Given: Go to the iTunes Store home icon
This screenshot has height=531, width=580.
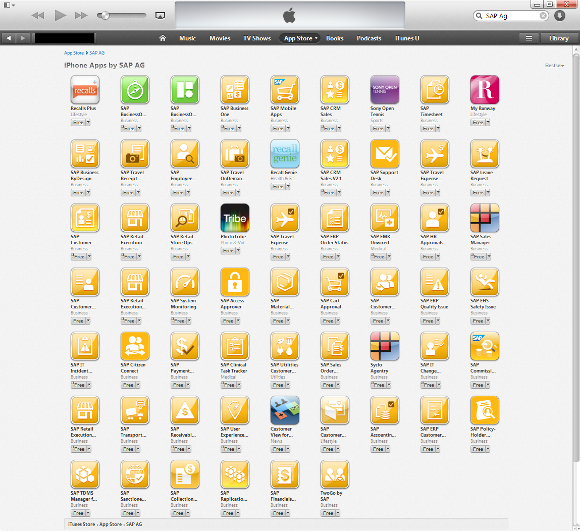Looking at the screenshot, I should pyautogui.click(x=163, y=38).
